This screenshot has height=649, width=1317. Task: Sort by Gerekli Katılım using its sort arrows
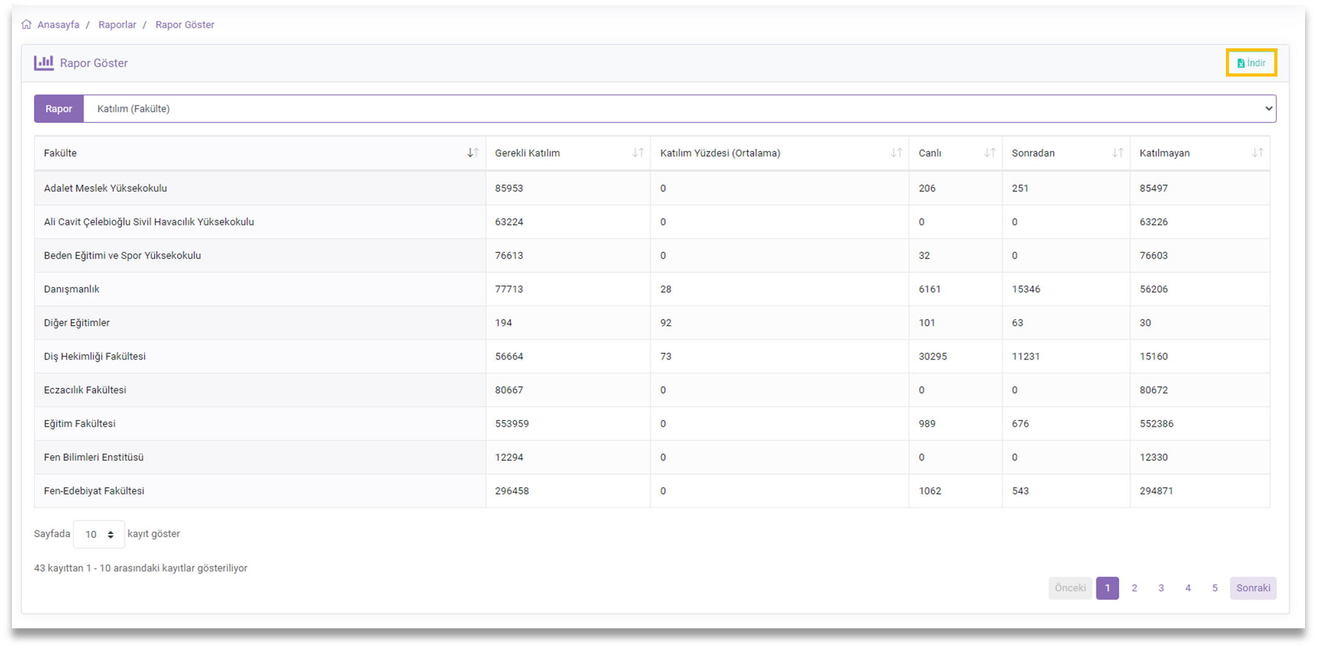click(x=639, y=153)
